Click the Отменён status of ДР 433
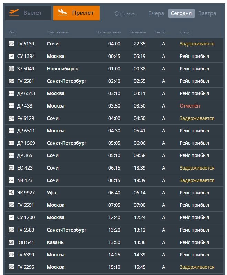Viewport: 227px width, 275px height. pyautogui.click(x=190, y=106)
